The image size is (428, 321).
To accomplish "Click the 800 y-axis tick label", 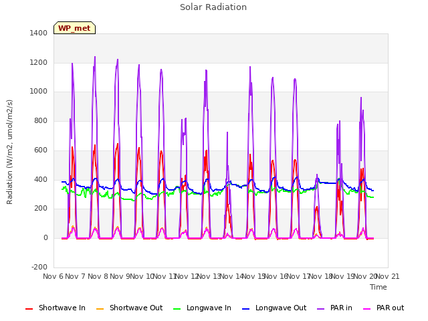I will pyautogui.click(x=41, y=120).
